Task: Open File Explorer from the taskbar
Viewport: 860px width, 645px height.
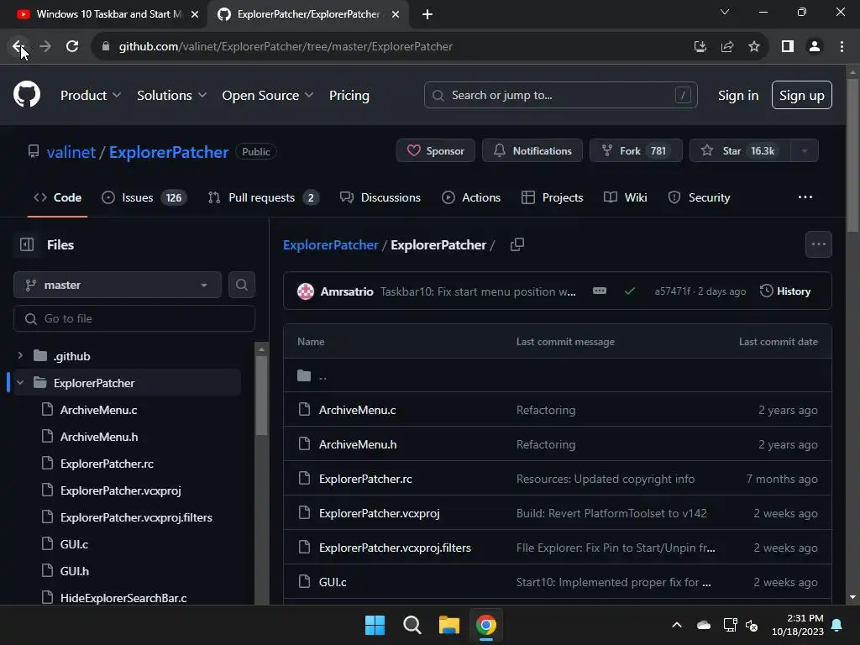Action: click(449, 625)
